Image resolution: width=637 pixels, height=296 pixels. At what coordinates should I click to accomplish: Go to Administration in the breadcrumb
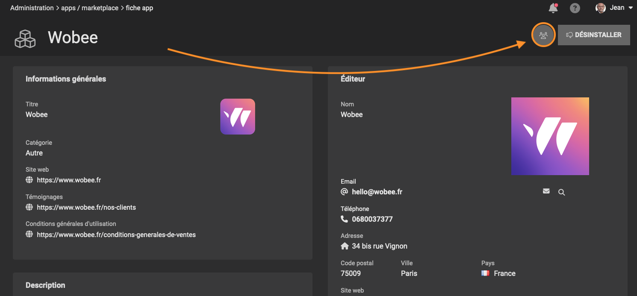(x=32, y=8)
